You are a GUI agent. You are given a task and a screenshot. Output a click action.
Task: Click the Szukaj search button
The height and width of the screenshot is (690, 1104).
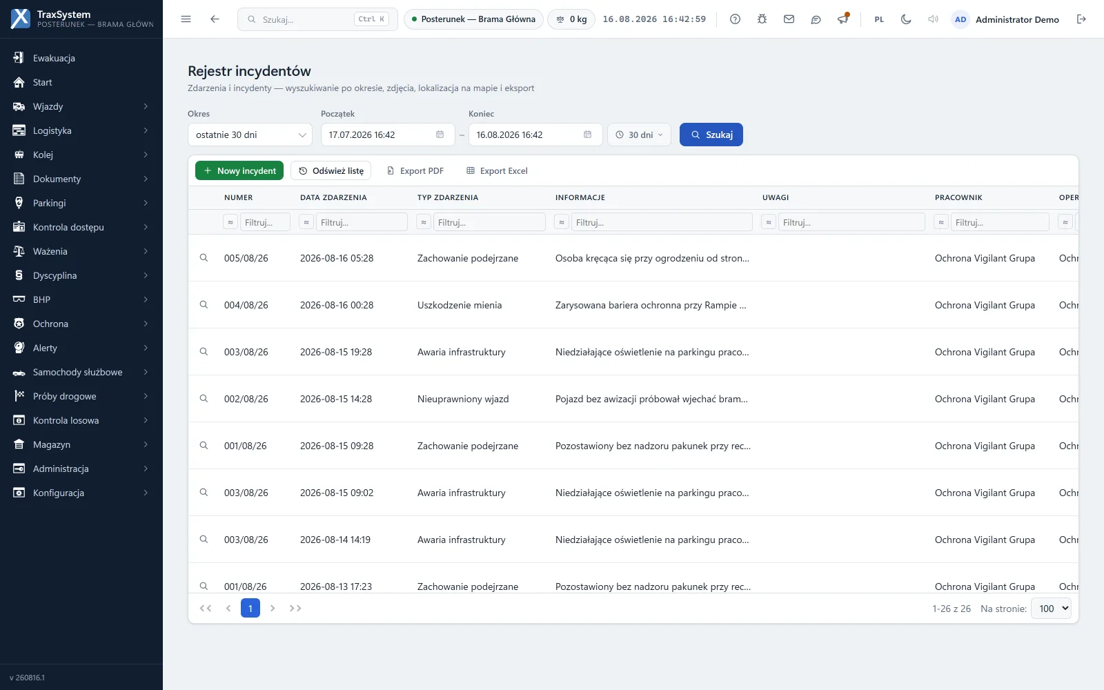point(711,135)
